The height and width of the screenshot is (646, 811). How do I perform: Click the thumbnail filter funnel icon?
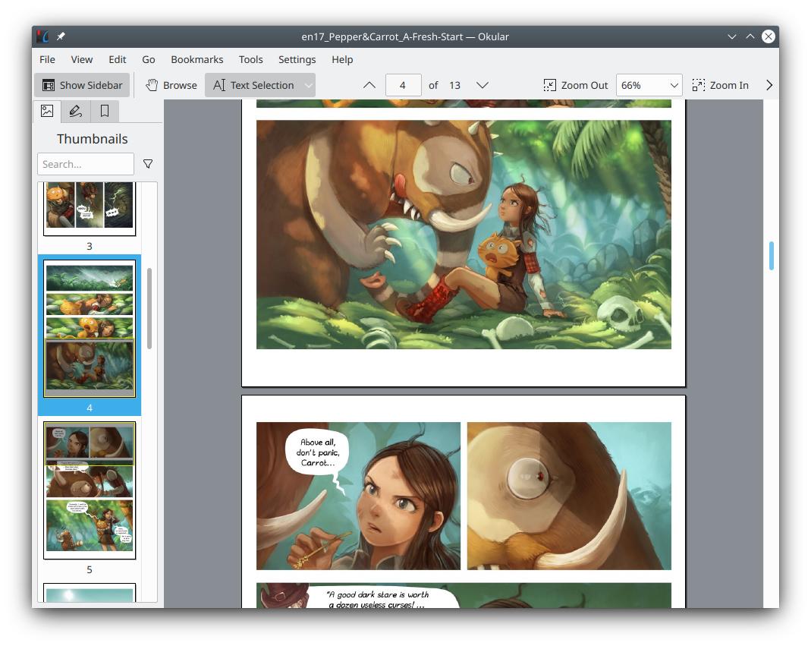pos(148,164)
